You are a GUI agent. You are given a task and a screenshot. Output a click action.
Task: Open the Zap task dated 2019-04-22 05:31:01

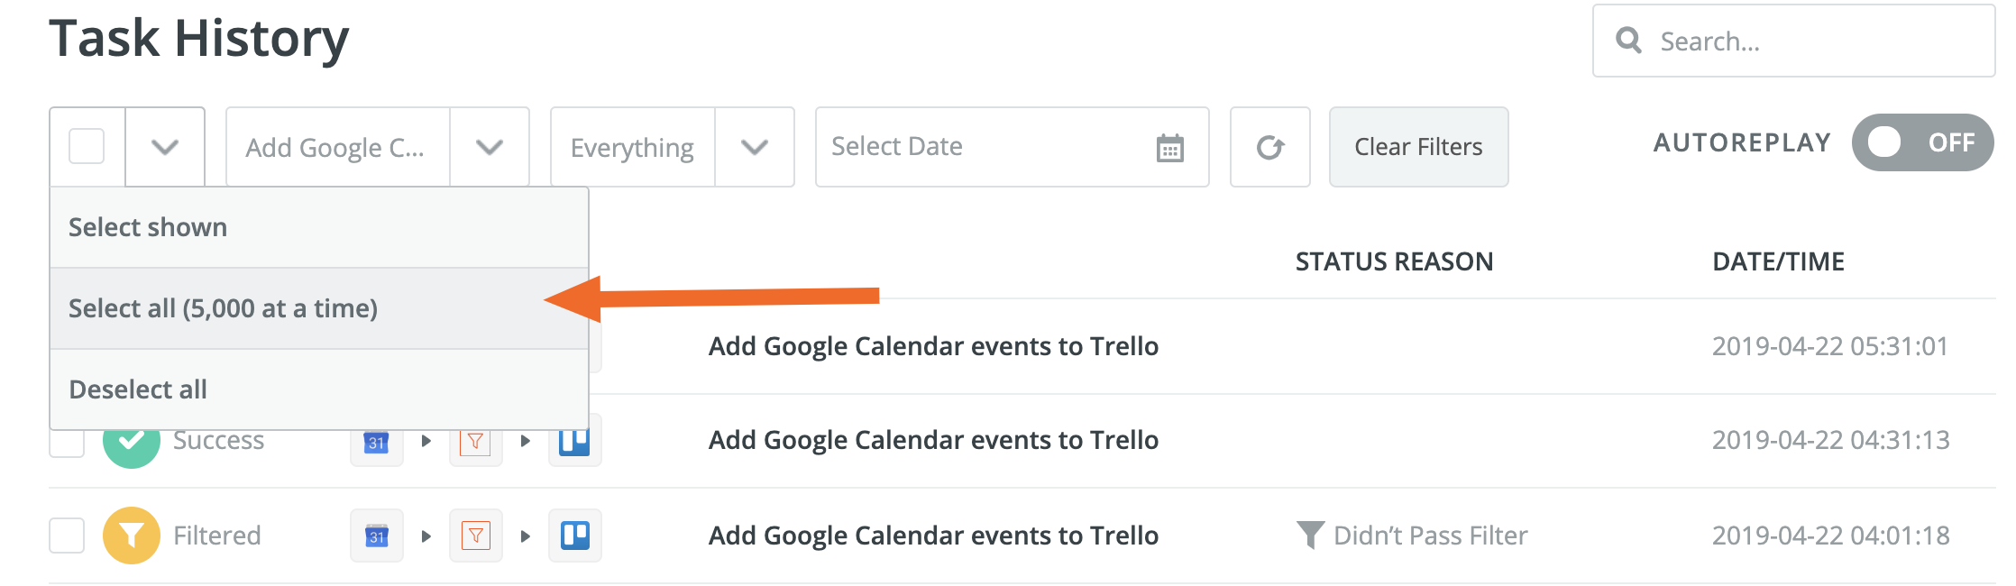933,346
